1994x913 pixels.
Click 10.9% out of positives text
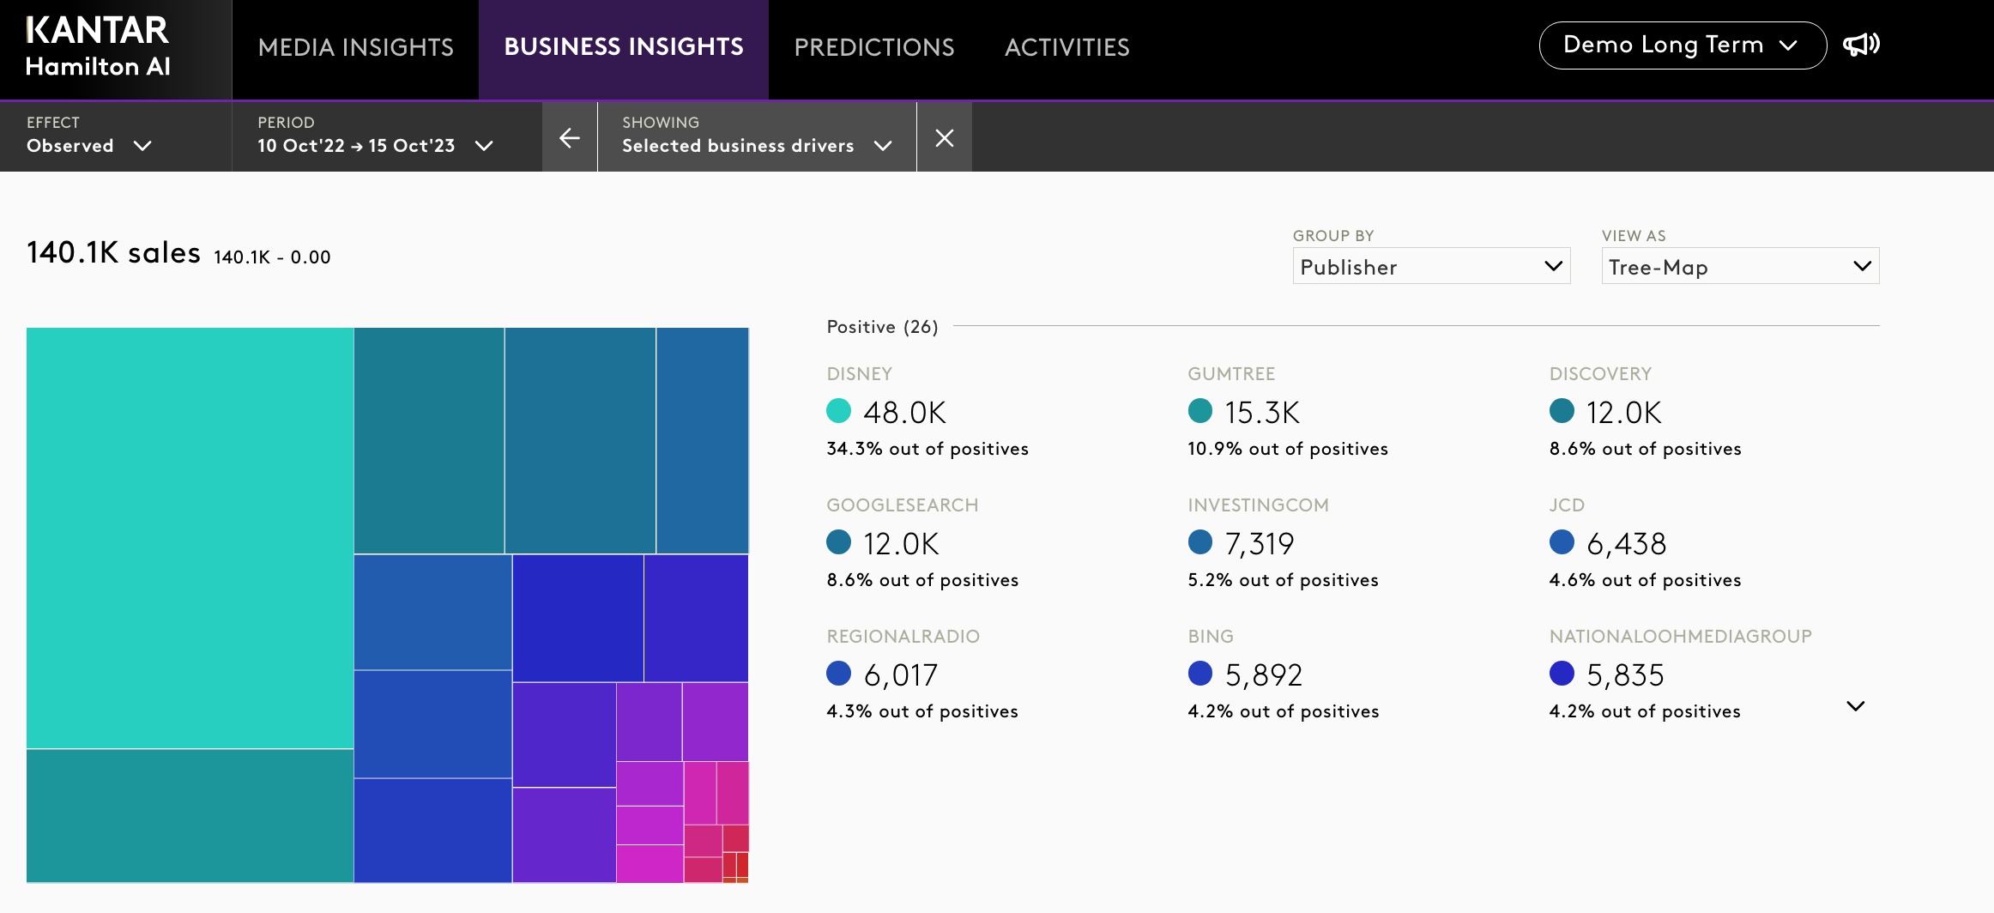tap(1288, 449)
